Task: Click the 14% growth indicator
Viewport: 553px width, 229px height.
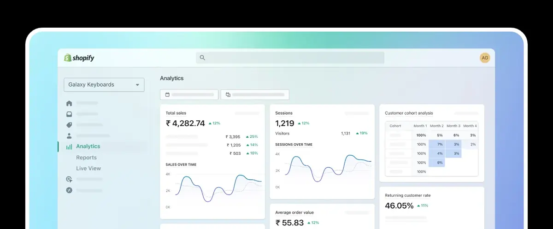Action: coord(252,145)
